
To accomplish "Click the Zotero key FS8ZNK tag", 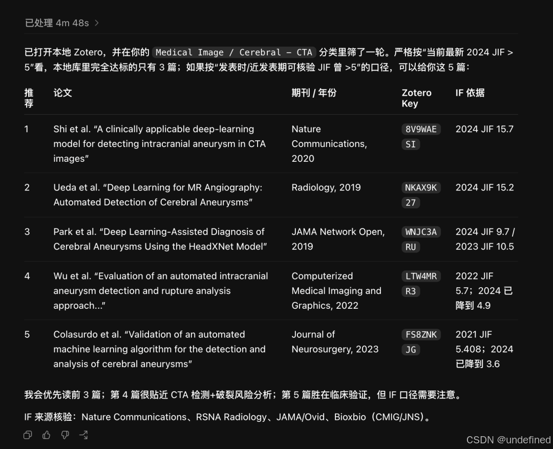I will coord(421,334).
